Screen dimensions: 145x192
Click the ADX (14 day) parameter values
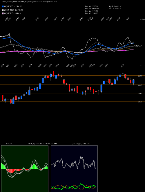(81, 143)
